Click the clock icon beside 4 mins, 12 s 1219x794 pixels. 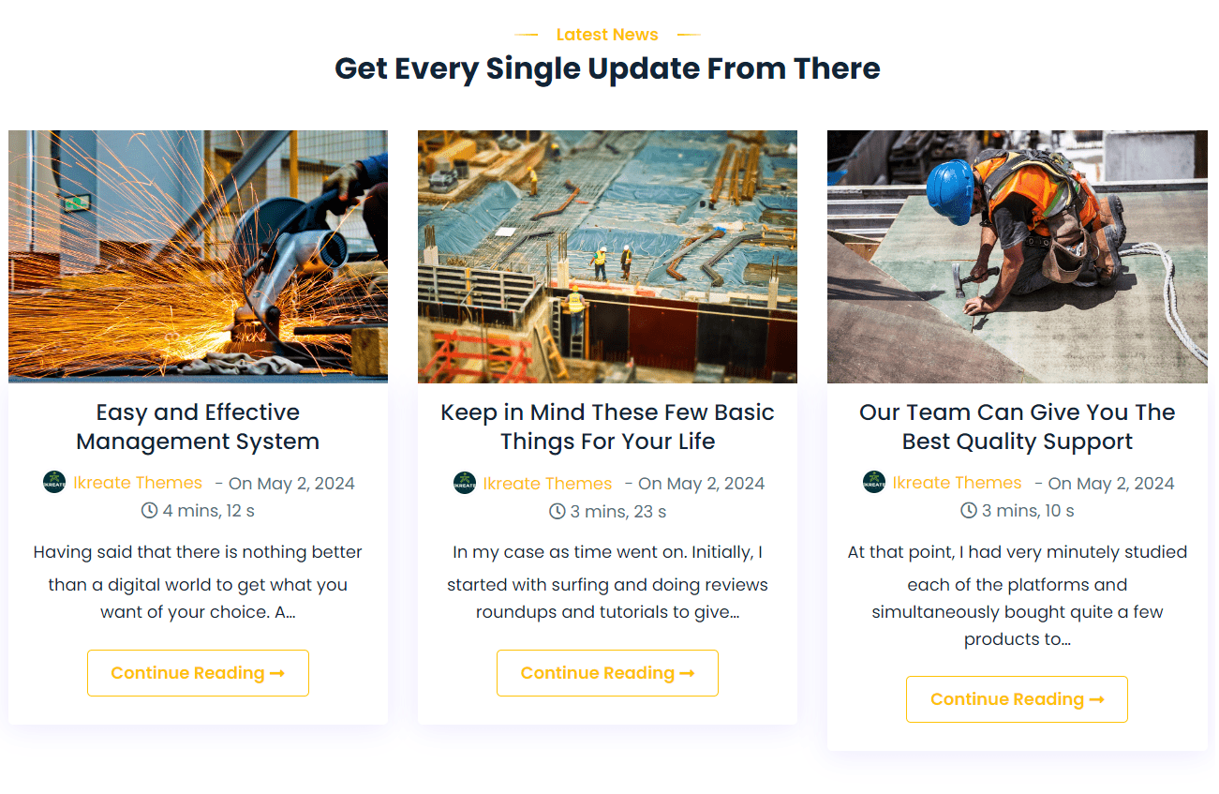(149, 511)
